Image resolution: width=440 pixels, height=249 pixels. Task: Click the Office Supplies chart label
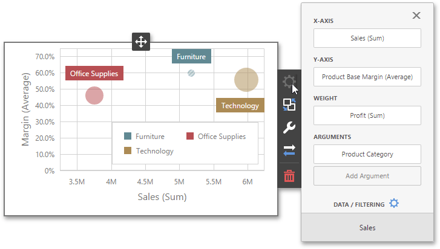(94, 73)
